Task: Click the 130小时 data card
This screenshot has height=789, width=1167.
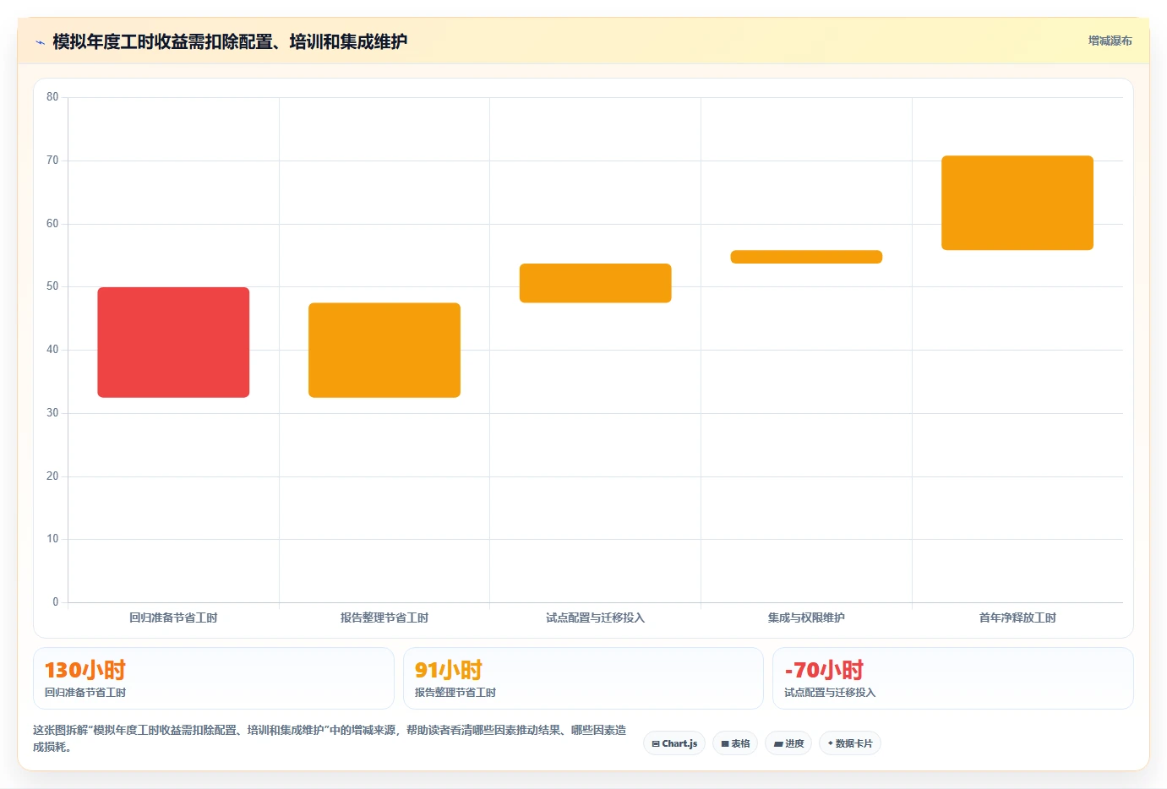Action: pyautogui.click(x=214, y=678)
